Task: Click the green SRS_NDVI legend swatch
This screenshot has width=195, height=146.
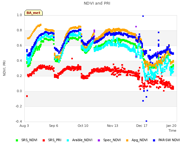Action: [x=17, y=140]
